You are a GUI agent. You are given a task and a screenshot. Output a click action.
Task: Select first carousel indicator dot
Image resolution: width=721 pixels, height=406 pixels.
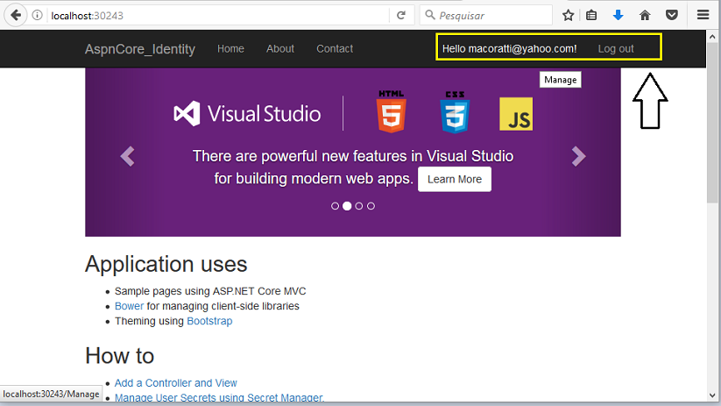[336, 206]
